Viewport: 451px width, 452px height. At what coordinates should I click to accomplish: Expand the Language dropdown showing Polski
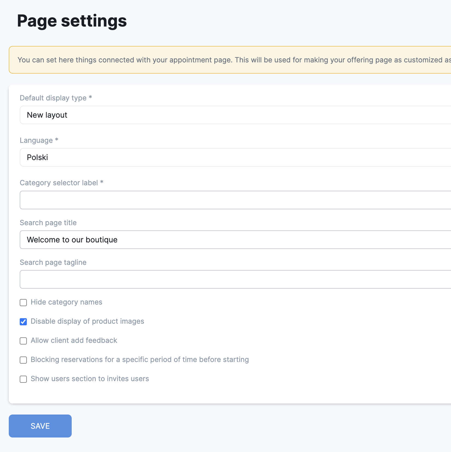[235, 157]
